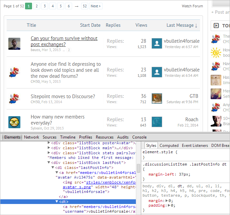Open 'Sitepoint moves to Discourse?' thread

[63, 96]
